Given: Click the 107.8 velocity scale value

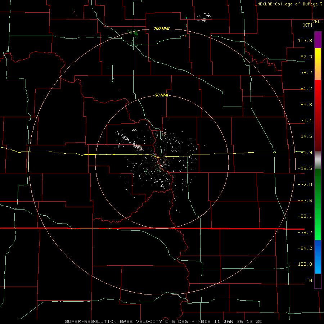Looking at the screenshot, I should 305,40.
